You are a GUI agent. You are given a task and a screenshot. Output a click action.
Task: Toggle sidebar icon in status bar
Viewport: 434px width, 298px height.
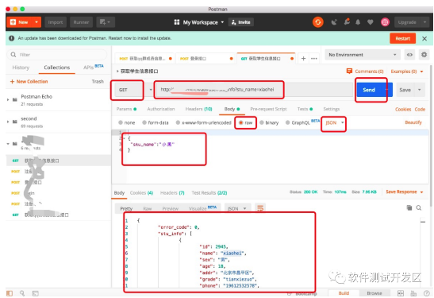10,293
